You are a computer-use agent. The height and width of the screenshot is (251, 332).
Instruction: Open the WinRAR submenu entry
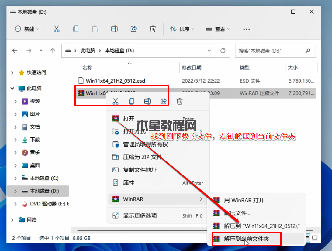point(157,199)
